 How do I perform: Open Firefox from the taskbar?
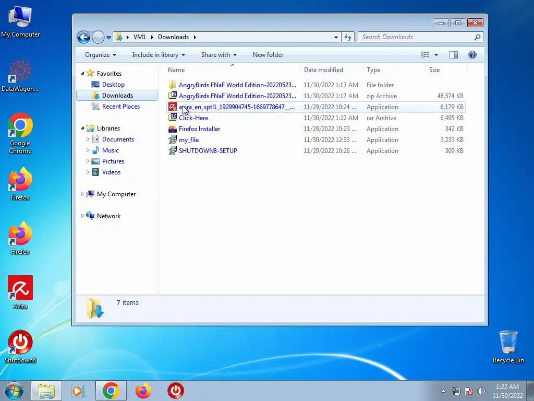click(143, 391)
